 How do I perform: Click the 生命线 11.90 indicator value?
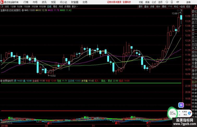tap(39, 81)
